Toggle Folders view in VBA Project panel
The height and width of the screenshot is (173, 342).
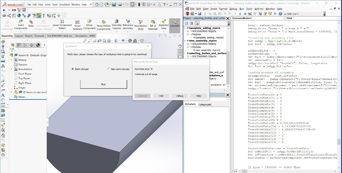point(197,23)
